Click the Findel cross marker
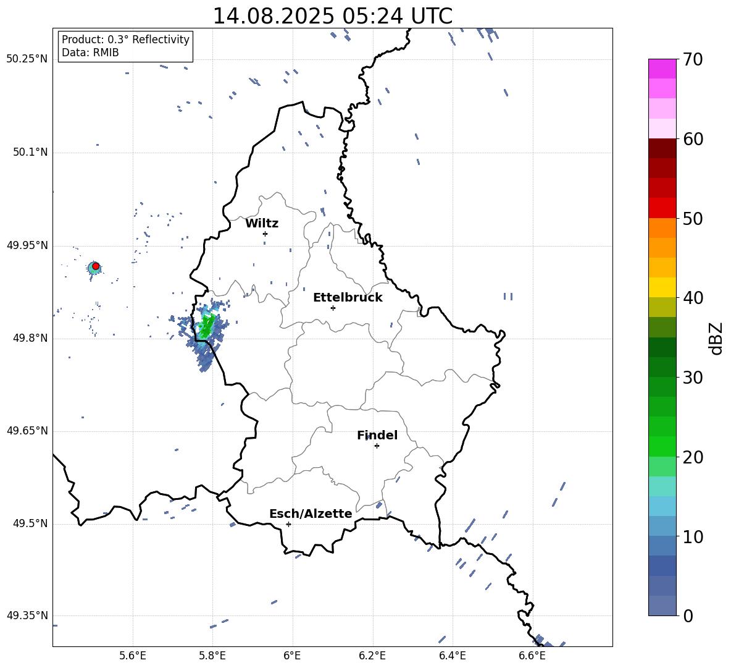 pos(377,446)
